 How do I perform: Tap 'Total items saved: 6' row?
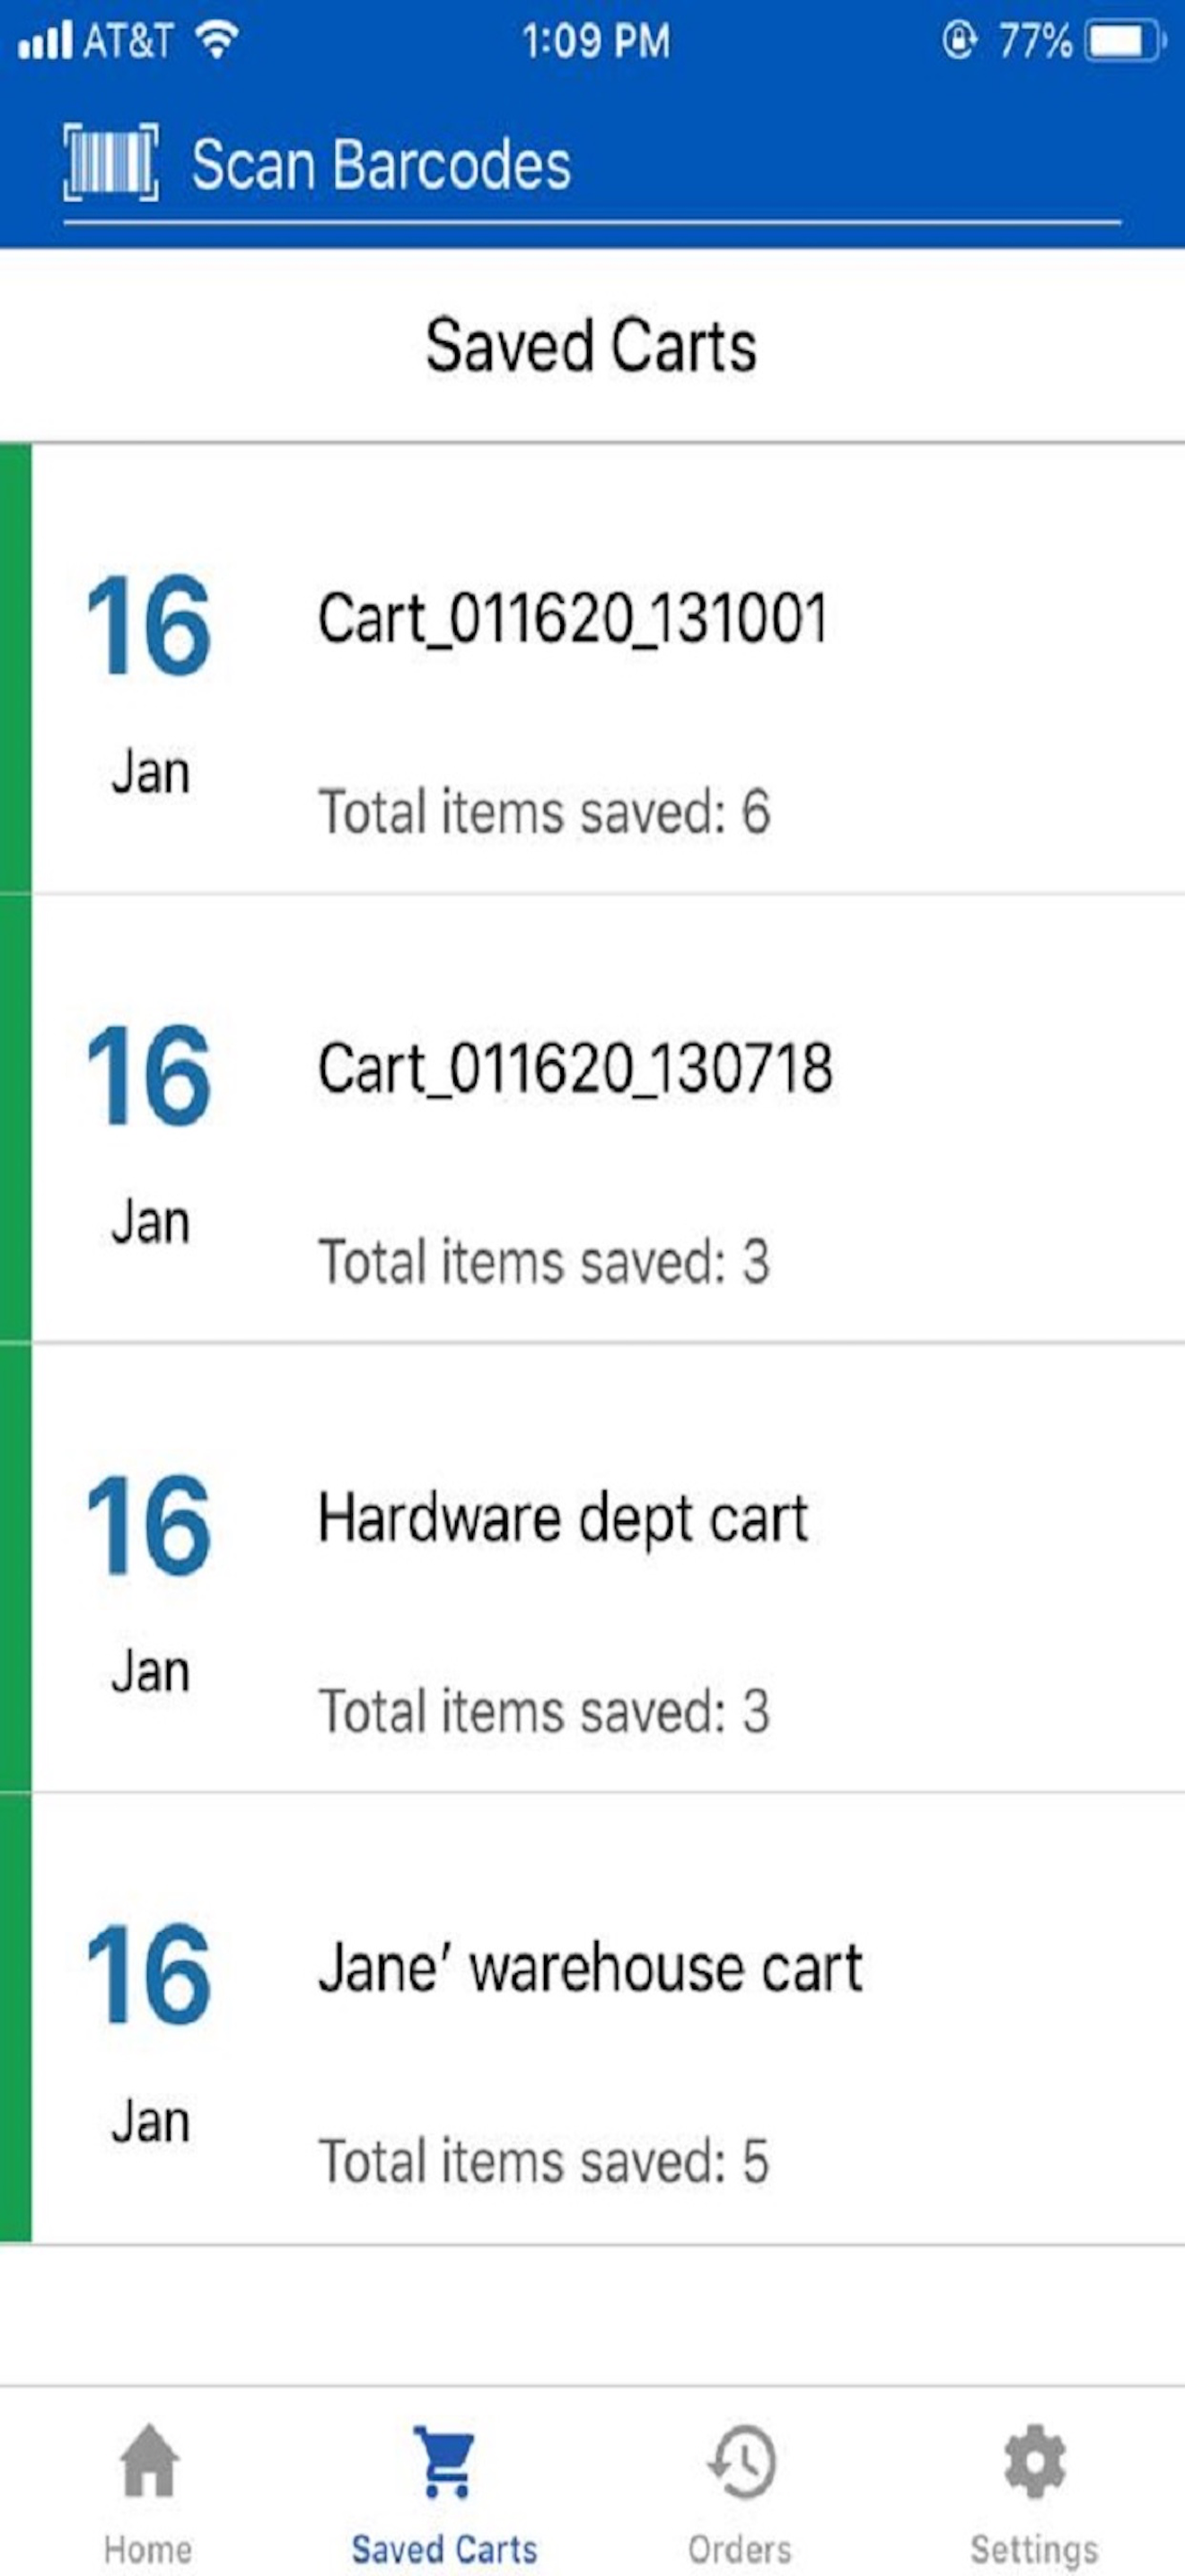tap(545, 811)
